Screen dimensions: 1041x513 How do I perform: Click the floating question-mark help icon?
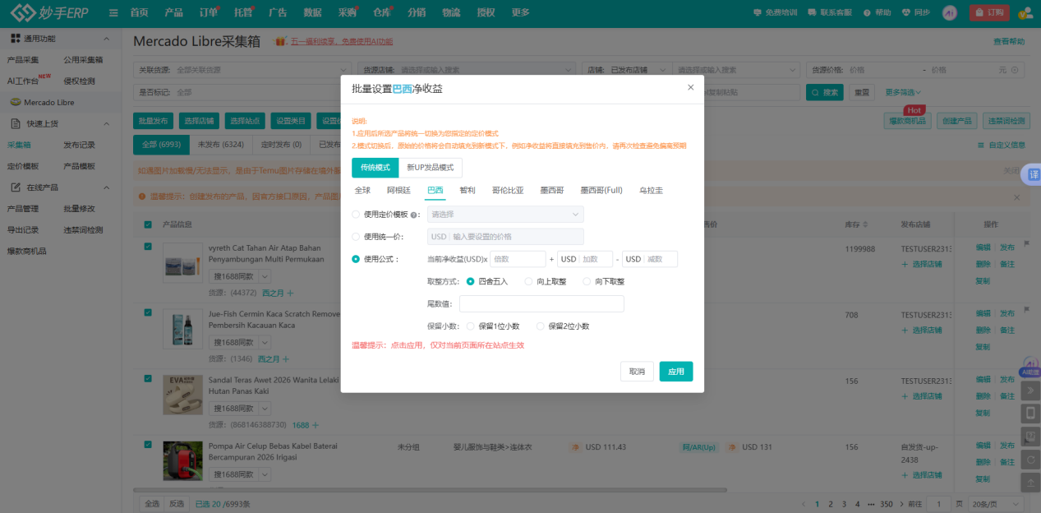[x=1030, y=437]
